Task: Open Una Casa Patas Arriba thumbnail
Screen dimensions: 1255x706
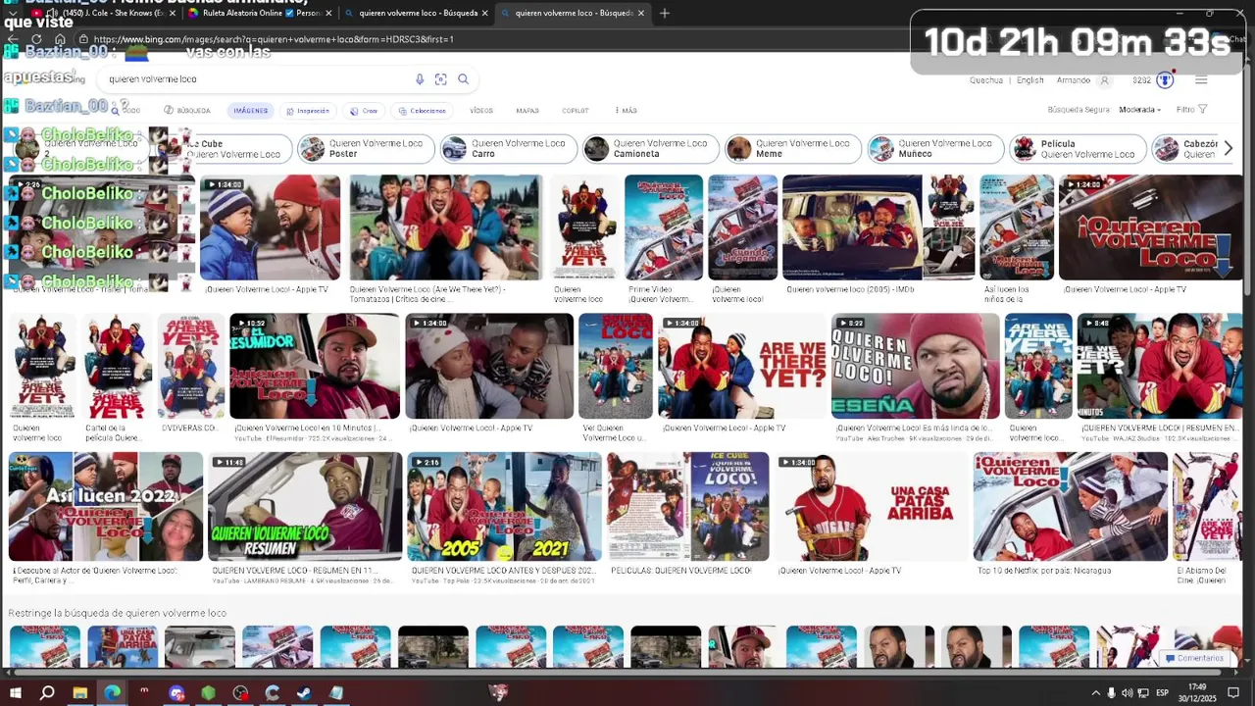Action: pos(871,506)
